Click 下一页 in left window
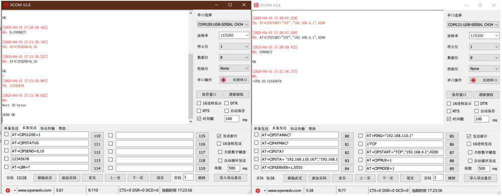Viewport: 502px width, 196px height. 138,178
